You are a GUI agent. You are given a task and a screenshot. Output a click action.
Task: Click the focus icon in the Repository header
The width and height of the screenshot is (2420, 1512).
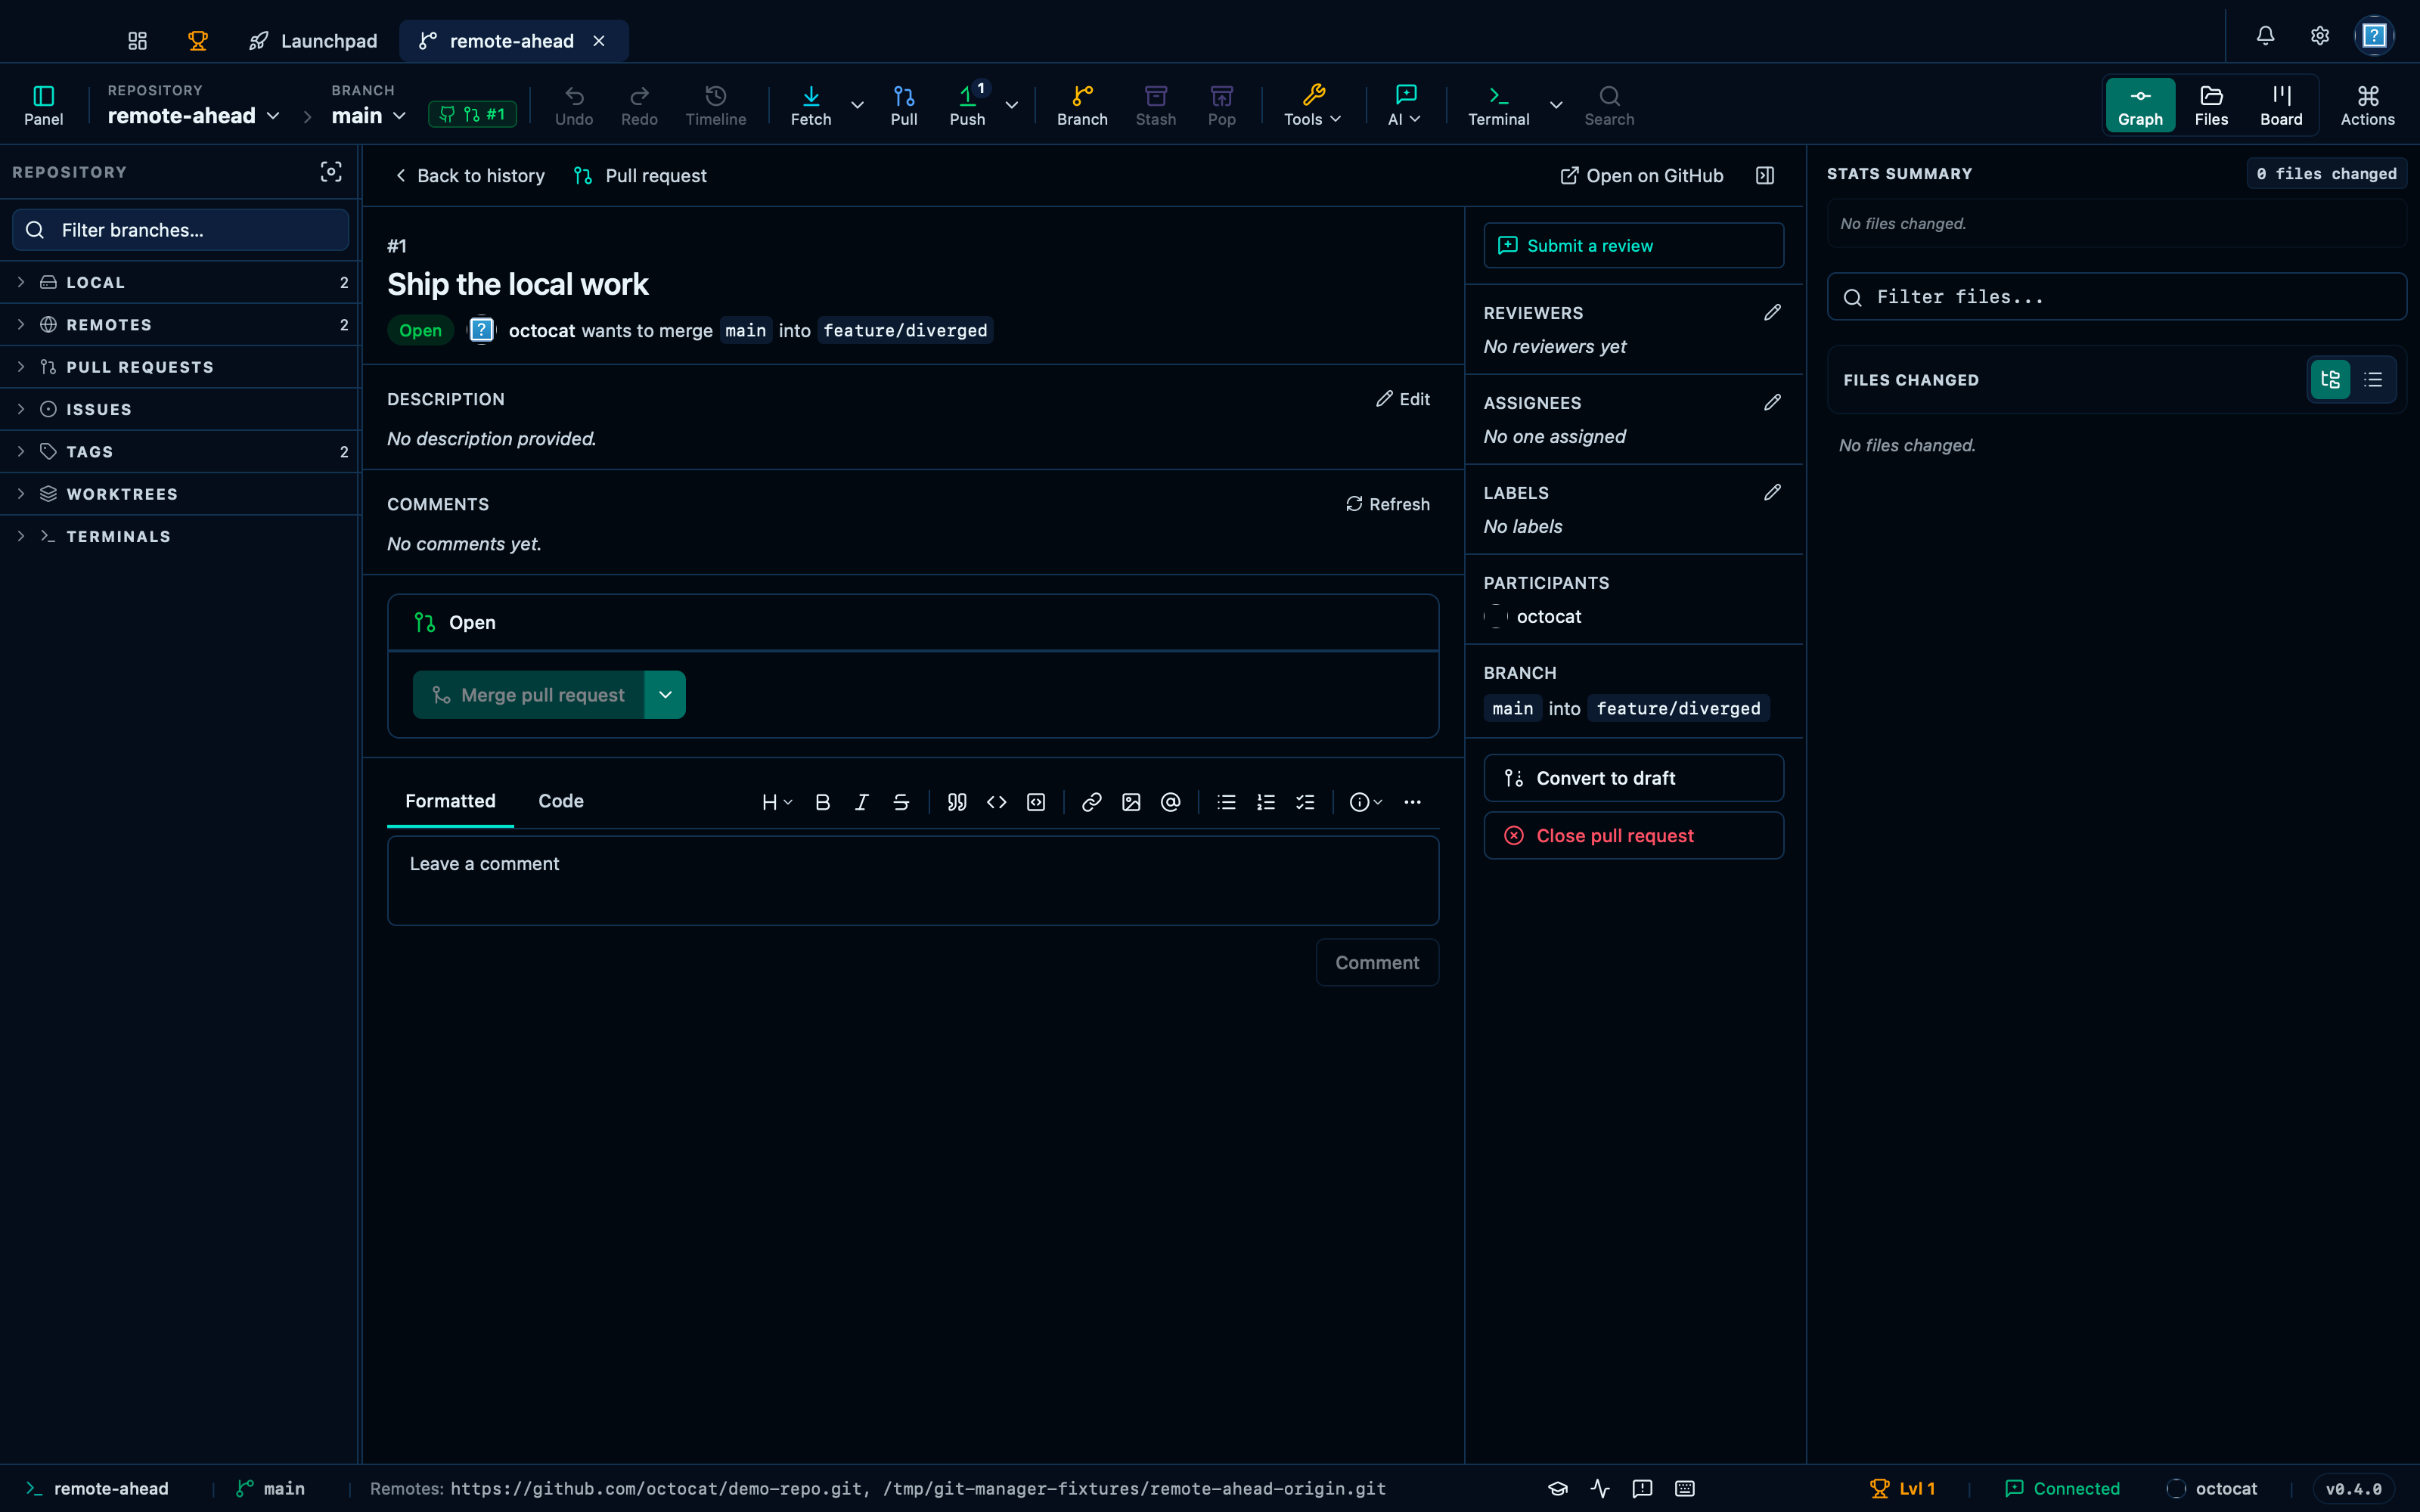coord(331,172)
